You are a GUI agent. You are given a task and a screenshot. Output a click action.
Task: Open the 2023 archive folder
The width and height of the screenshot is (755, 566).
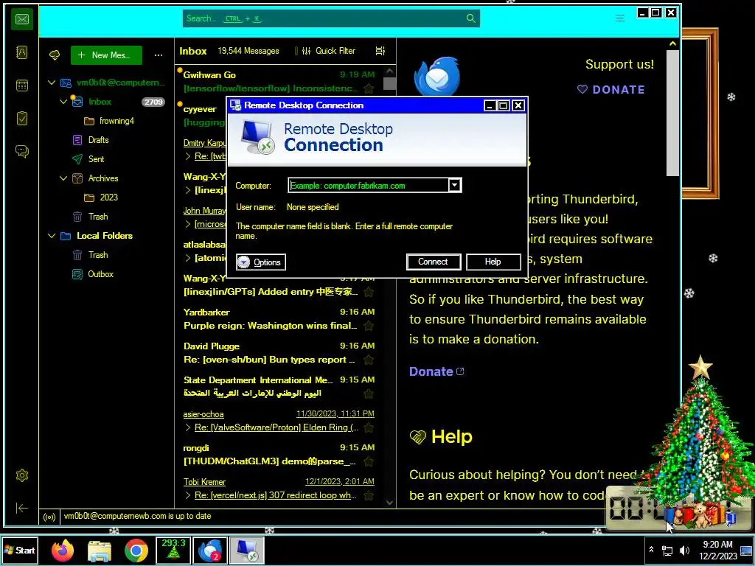pos(109,198)
